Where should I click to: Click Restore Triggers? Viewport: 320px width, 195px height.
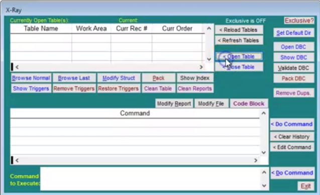click(119, 88)
